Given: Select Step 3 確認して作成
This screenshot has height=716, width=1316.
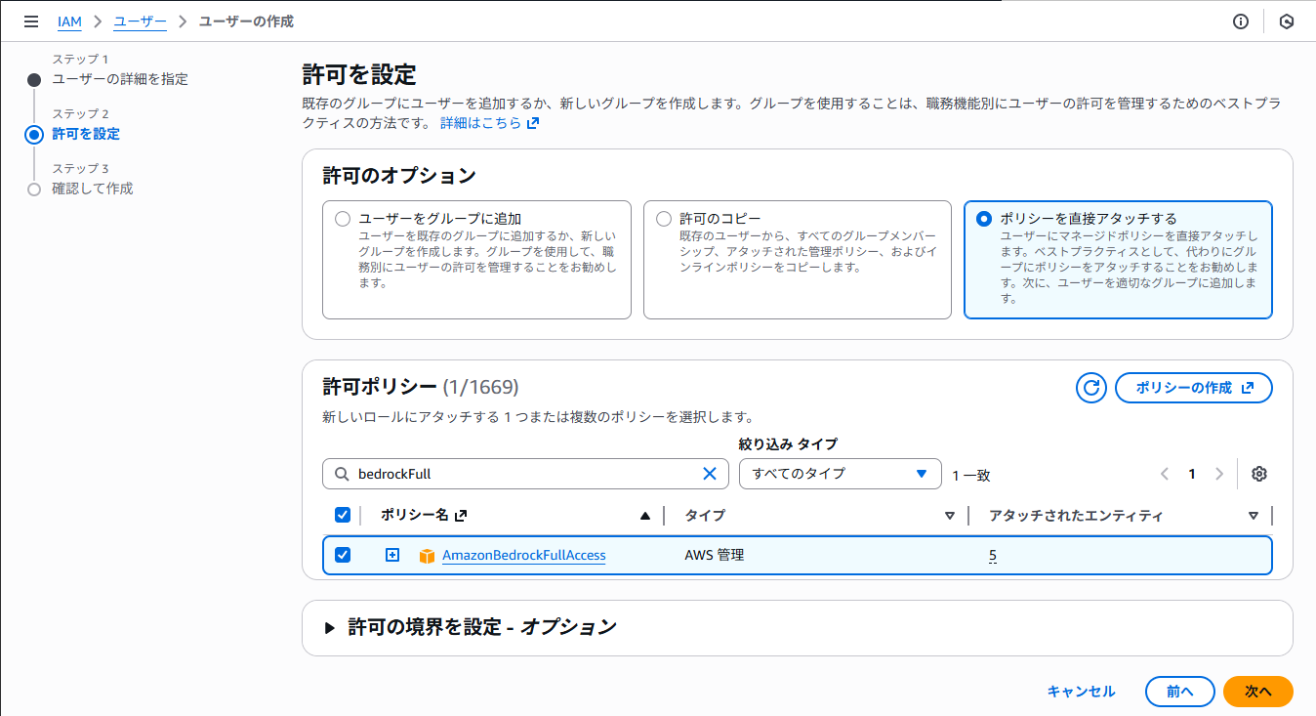Looking at the screenshot, I should pos(92,189).
